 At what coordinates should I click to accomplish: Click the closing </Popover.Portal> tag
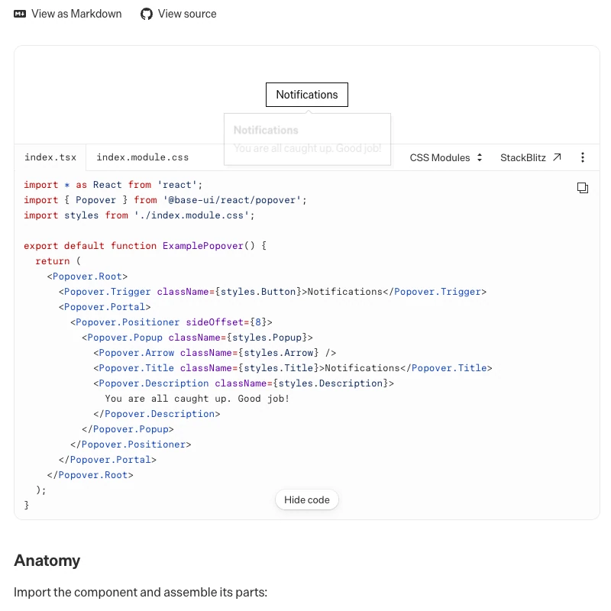point(108,460)
